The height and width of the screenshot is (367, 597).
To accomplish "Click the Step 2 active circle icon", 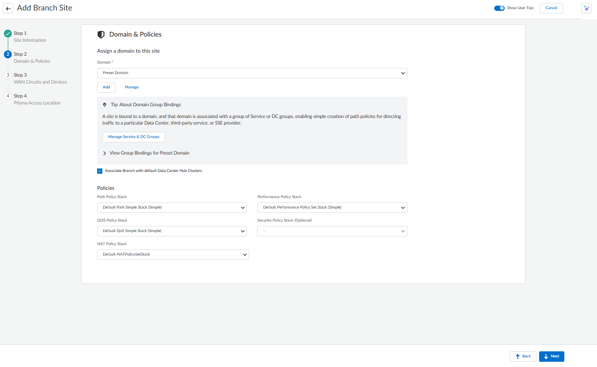I will tap(8, 54).
